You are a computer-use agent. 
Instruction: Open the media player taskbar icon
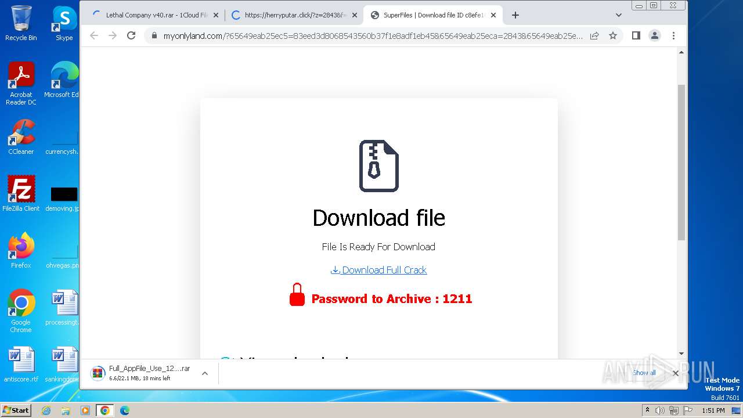[85, 410]
